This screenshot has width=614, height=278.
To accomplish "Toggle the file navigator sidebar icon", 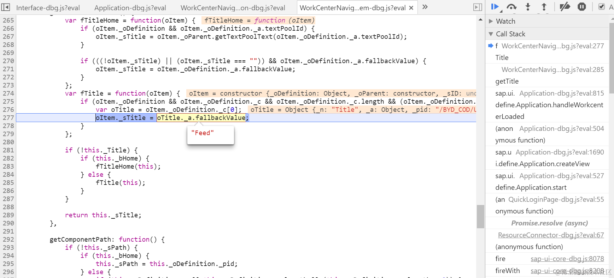I will [x=6, y=7].
